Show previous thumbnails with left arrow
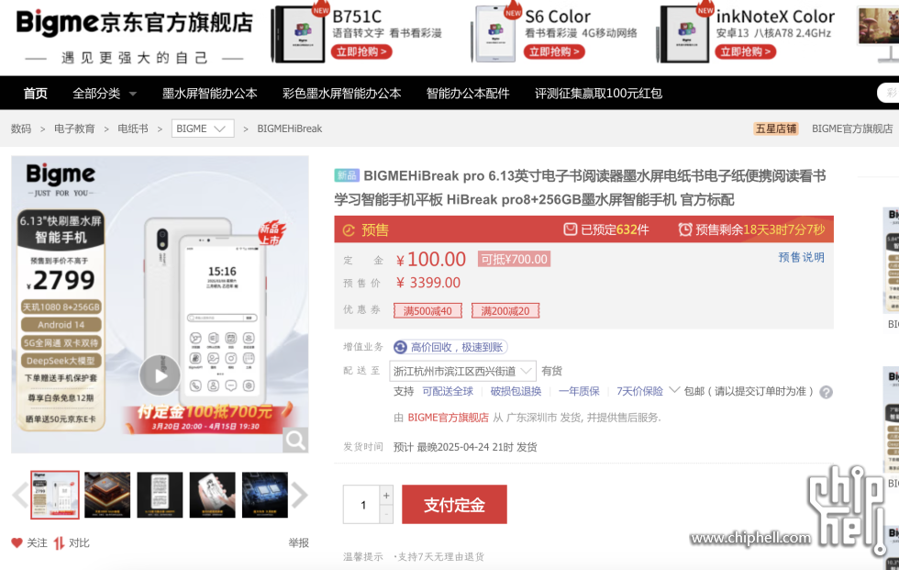This screenshot has width=899, height=570. click(x=20, y=495)
